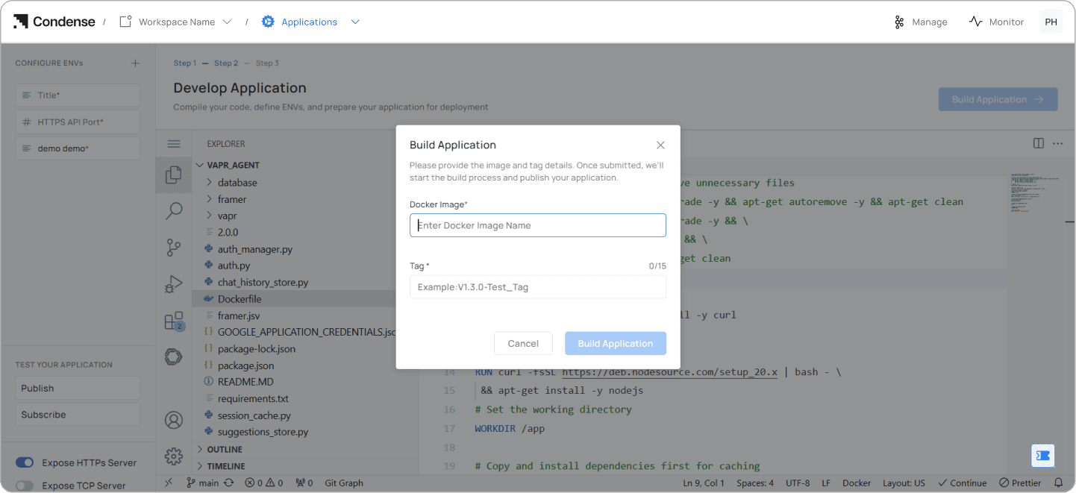Image resolution: width=1076 pixels, height=493 pixels.
Task: Open the Accounts icon in activity bar
Action: click(x=174, y=421)
